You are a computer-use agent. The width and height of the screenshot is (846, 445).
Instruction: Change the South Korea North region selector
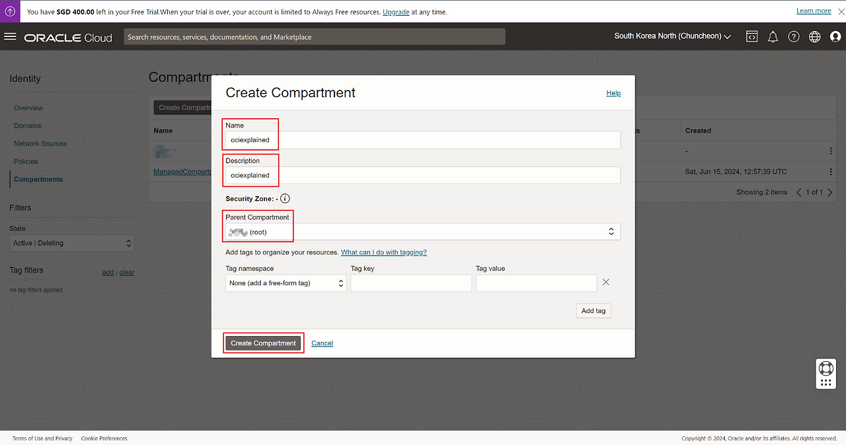672,36
